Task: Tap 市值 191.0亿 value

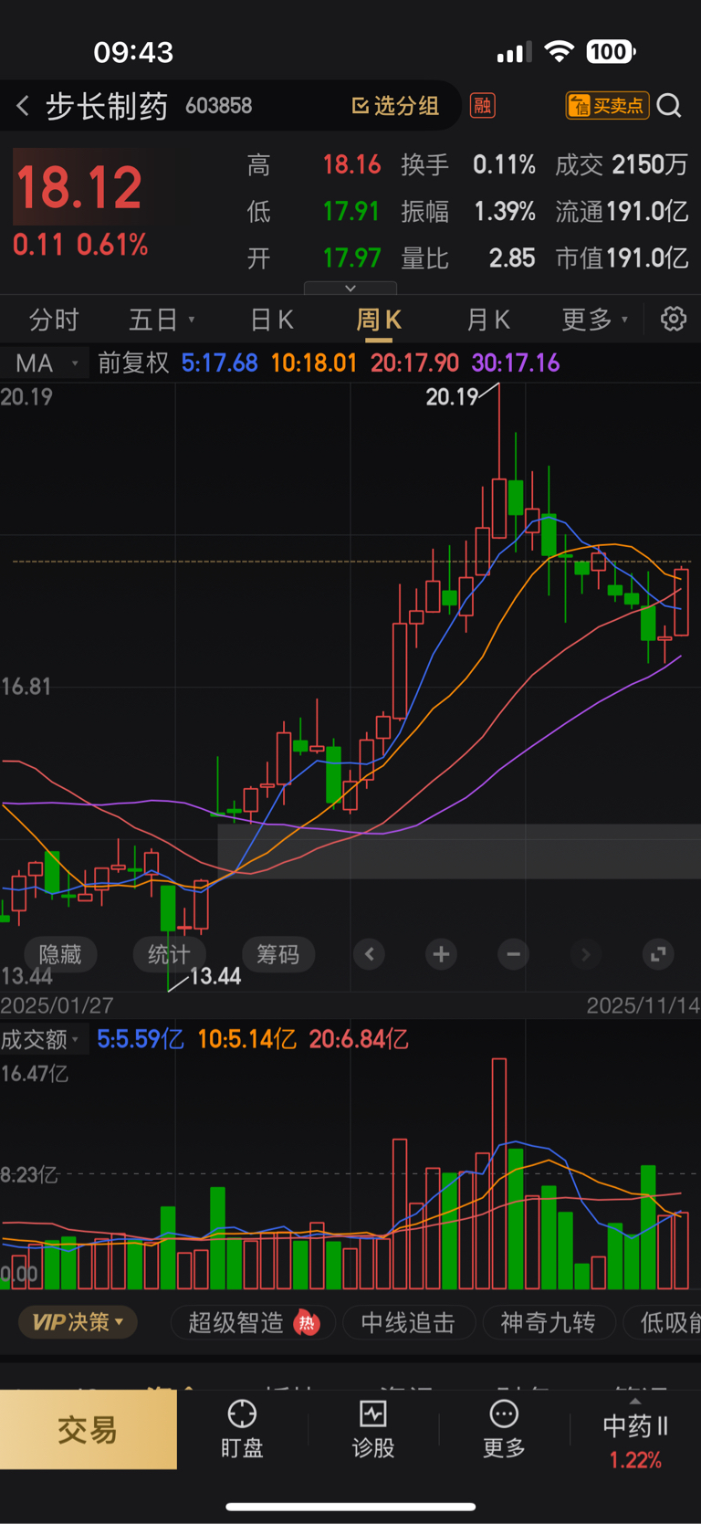Action: click(648, 258)
